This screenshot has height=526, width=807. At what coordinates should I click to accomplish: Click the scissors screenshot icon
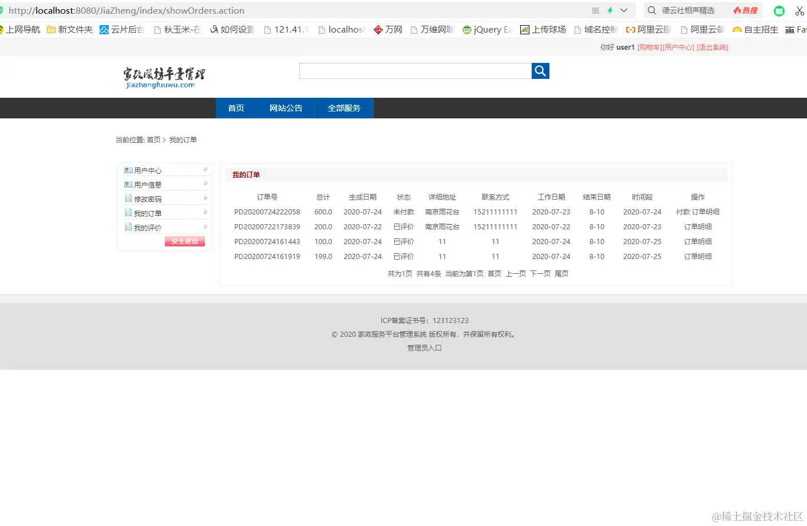click(x=800, y=11)
